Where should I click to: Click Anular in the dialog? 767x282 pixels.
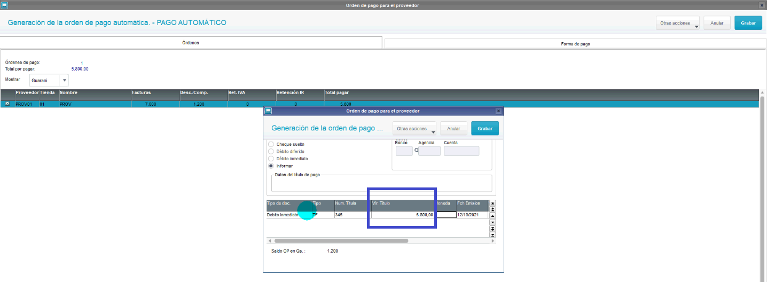453,129
